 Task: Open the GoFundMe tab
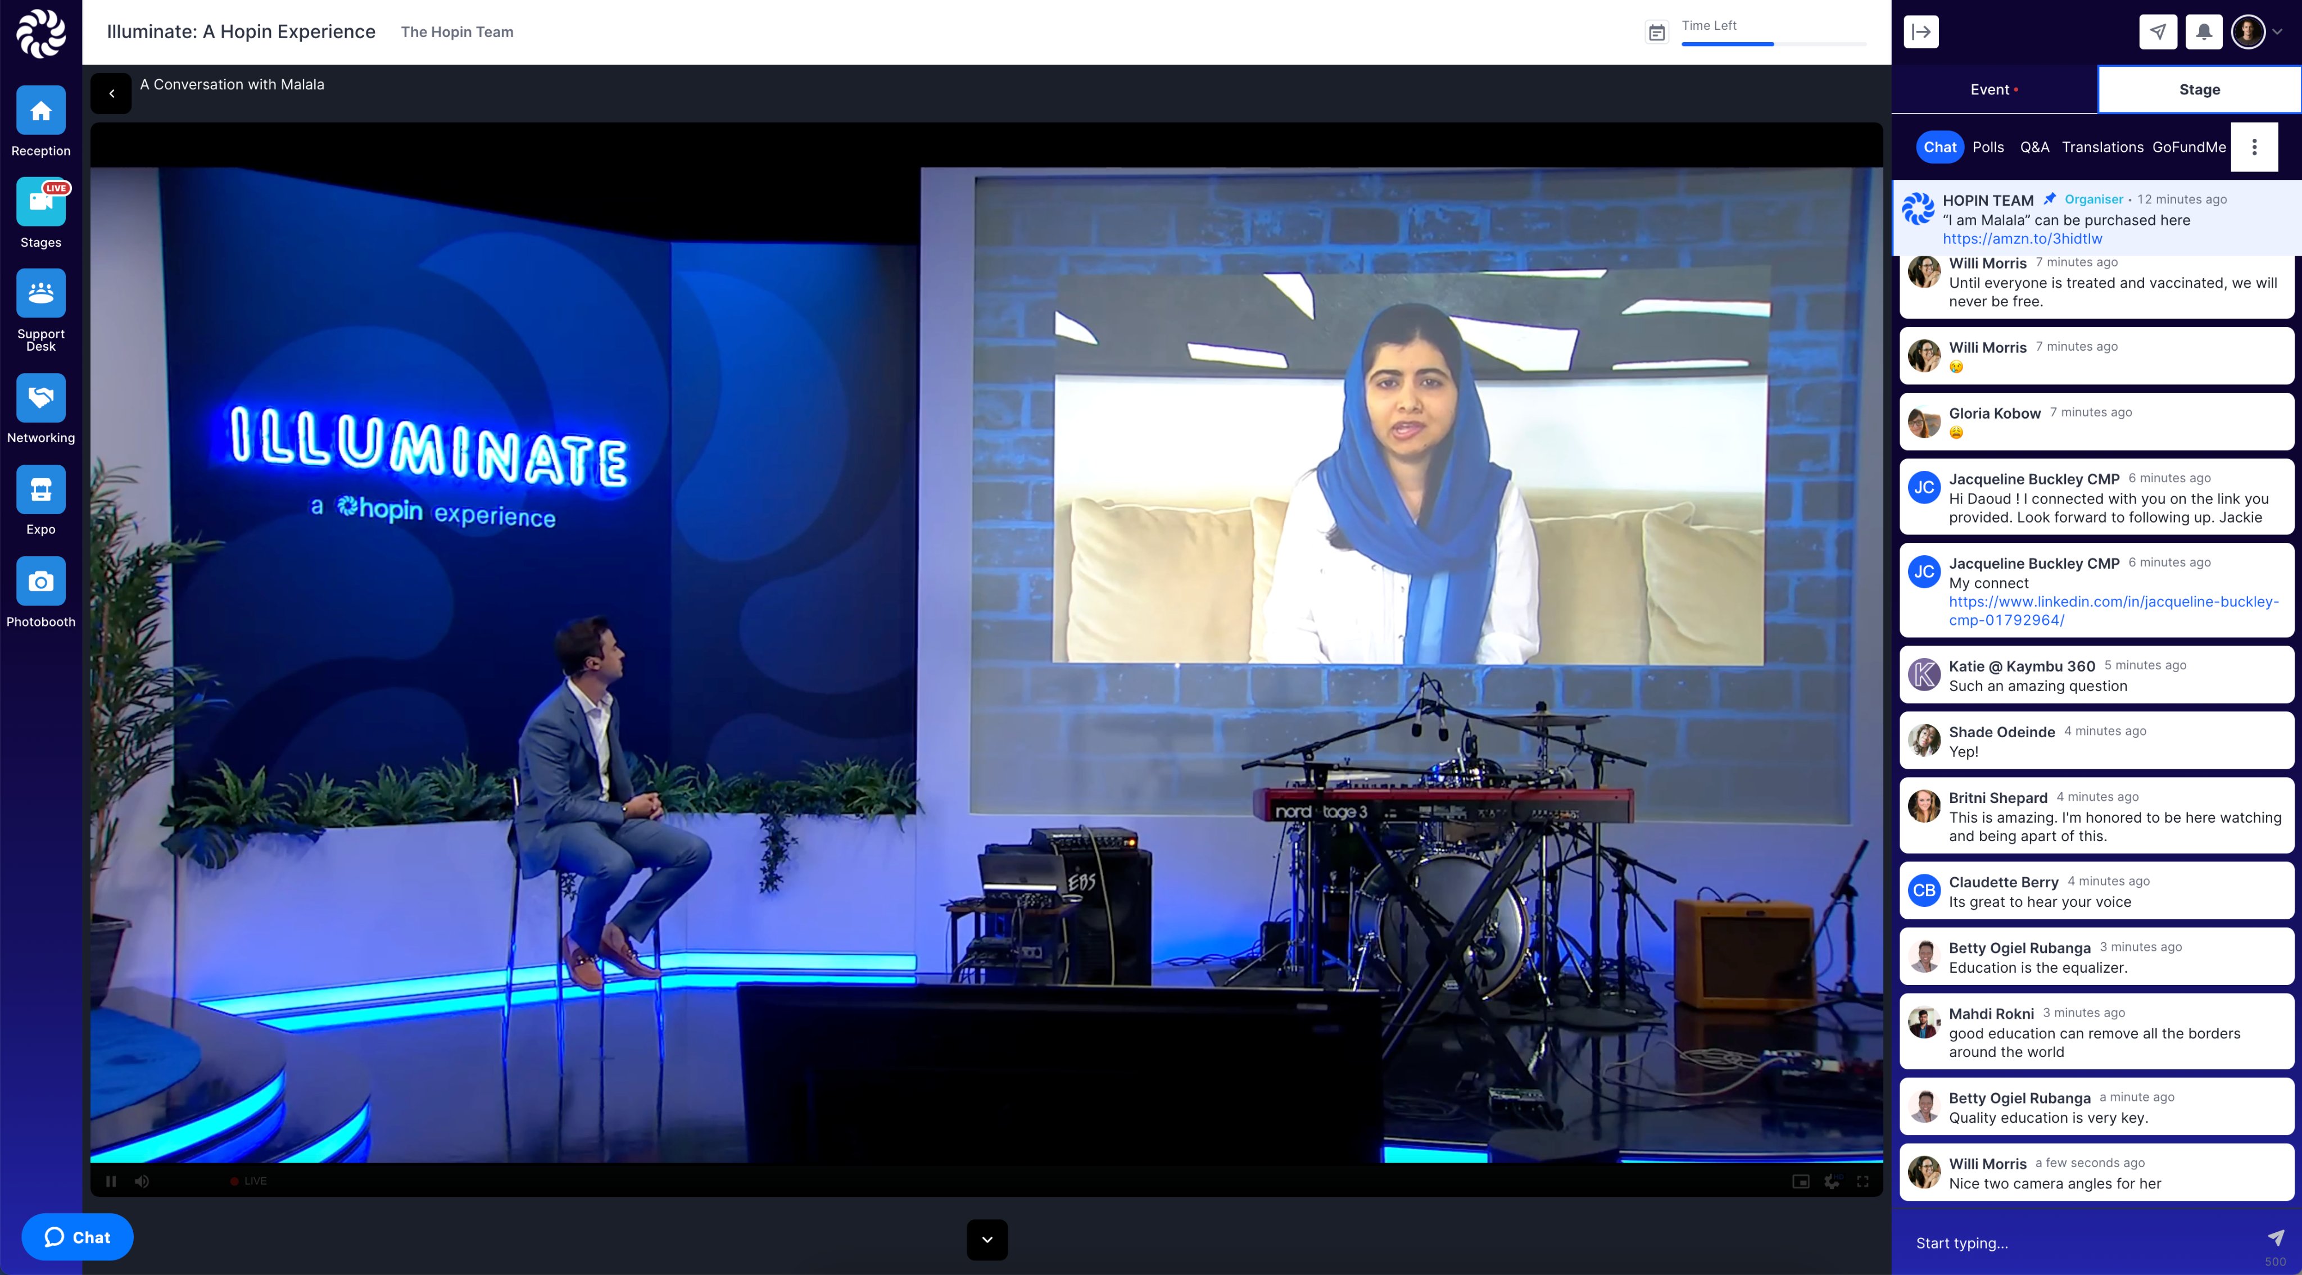click(x=2188, y=147)
